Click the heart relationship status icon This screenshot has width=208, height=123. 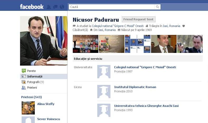coord(183,26)
